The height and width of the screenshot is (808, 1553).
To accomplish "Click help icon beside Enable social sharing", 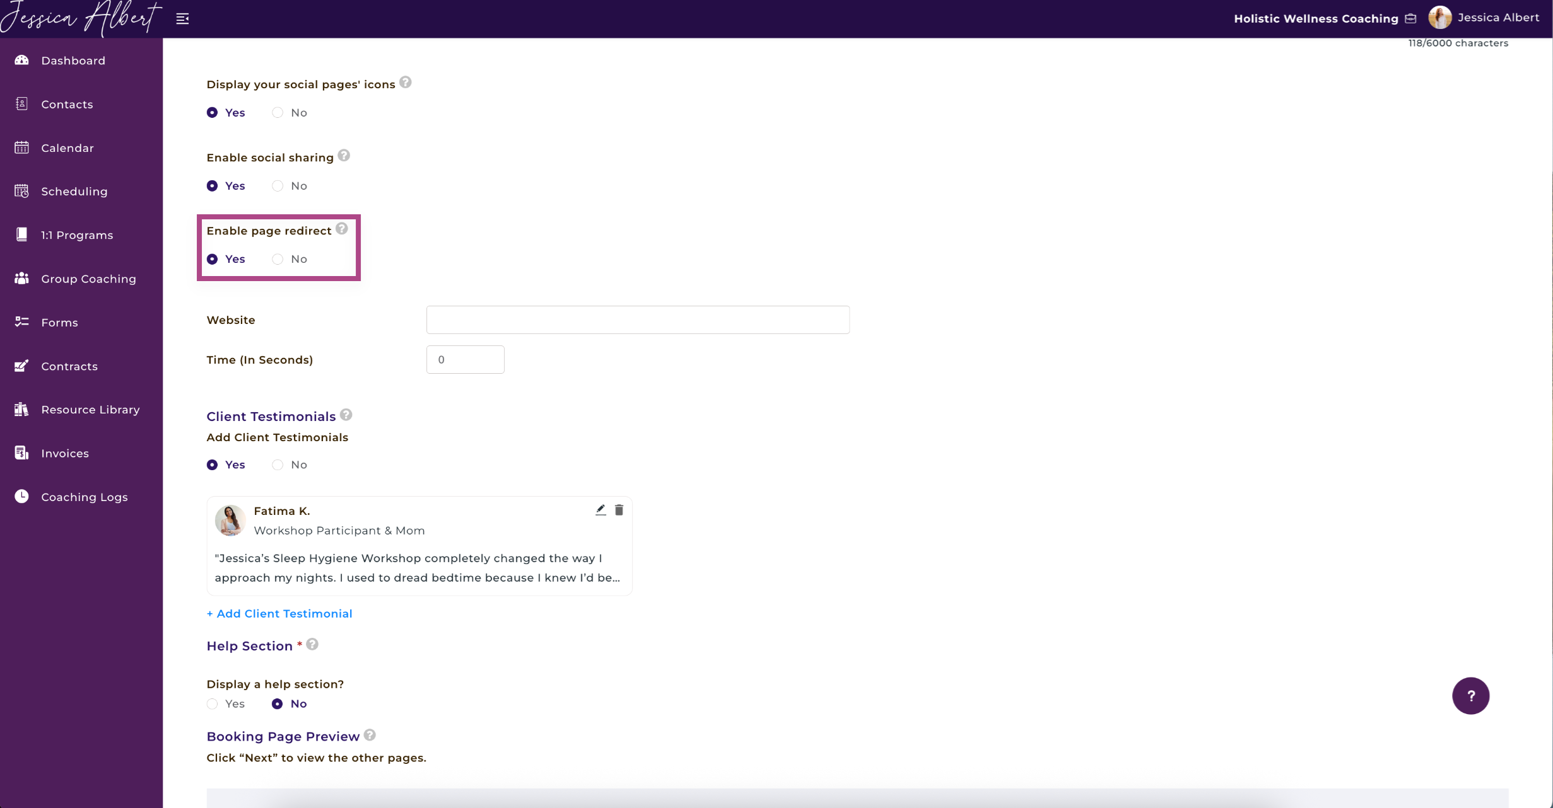I will click(x=344, y=156).
